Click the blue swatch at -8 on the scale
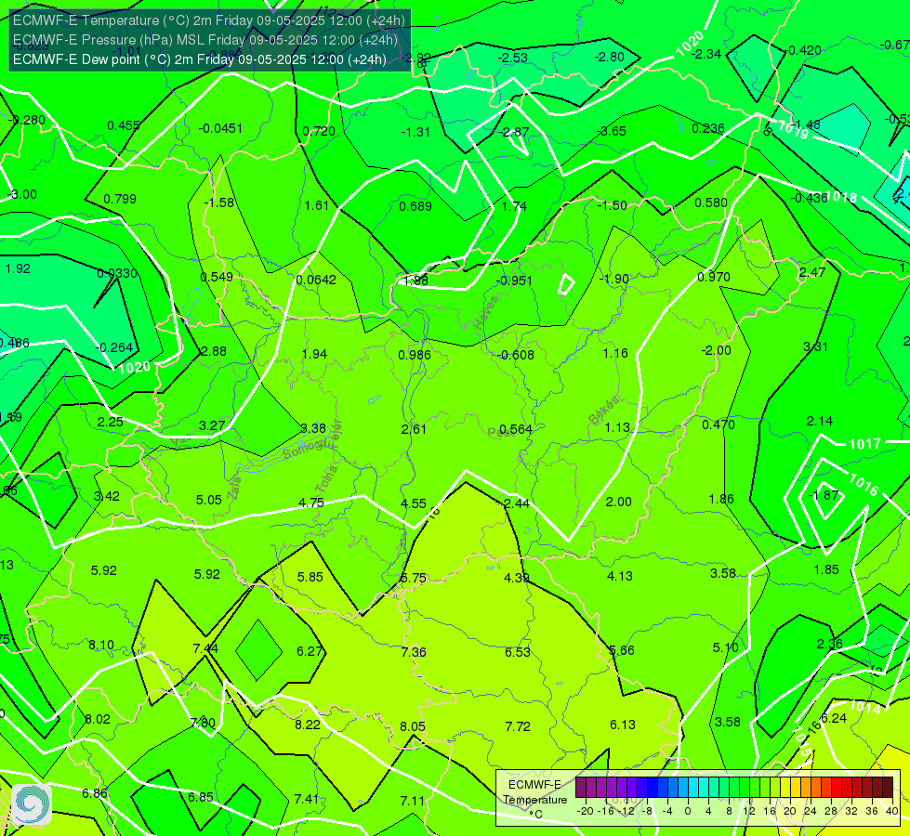 click(x=653, y=788)
